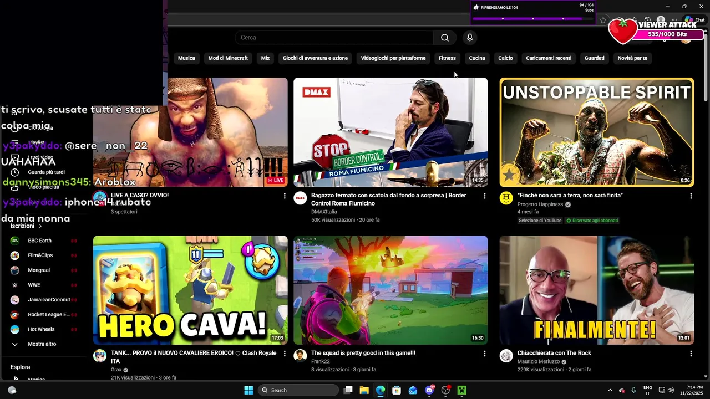The height and width of the screenshot is (399, 710).
Task: Open the Progetto Happiness channel name link
Action: point(540,204)
